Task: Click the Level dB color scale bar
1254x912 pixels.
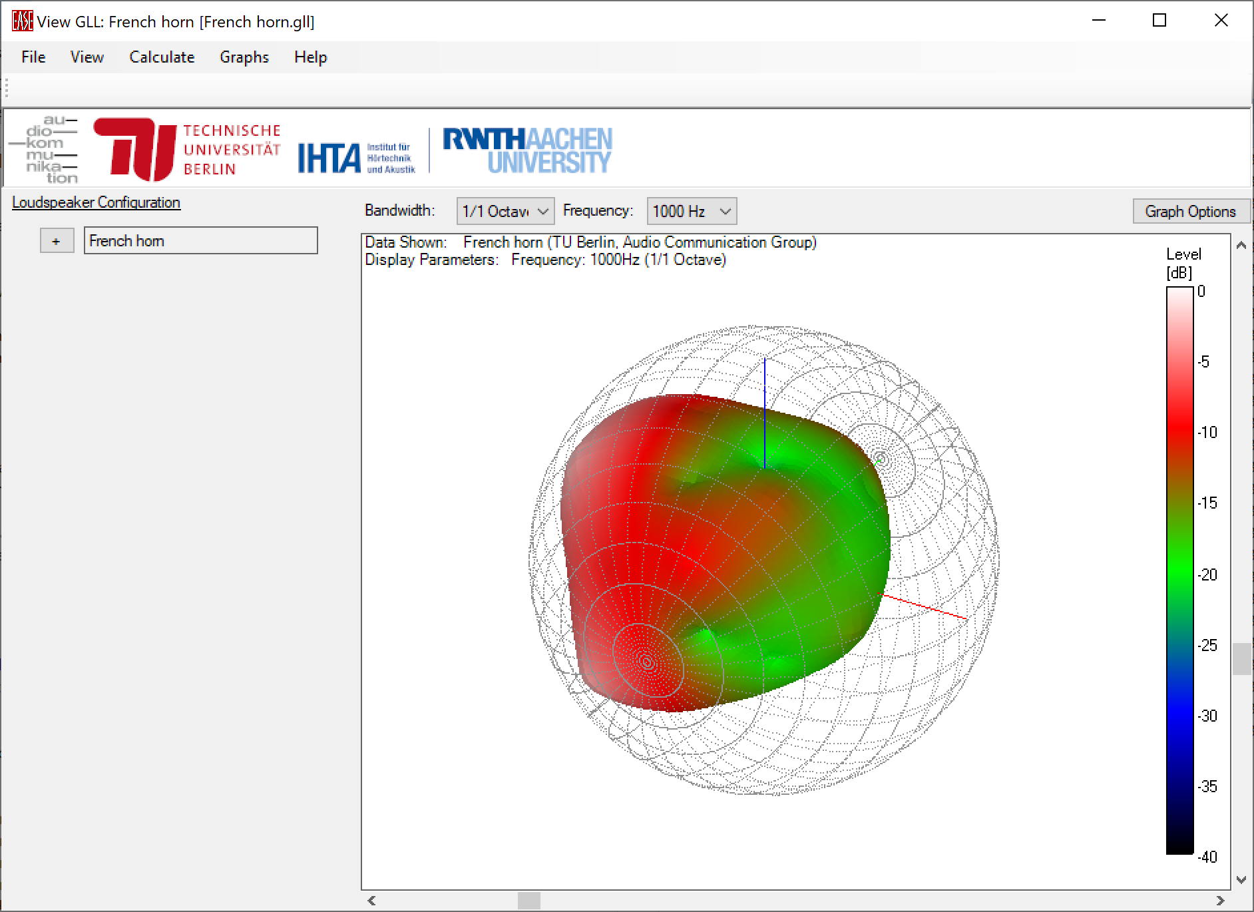Action: (x=1179, y=570)
